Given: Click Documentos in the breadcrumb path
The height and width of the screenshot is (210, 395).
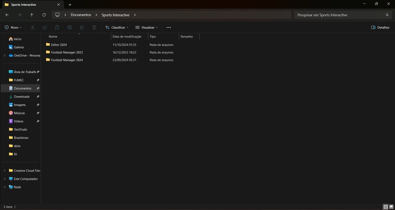Looking at the screenshot, I should coord(81,15).
